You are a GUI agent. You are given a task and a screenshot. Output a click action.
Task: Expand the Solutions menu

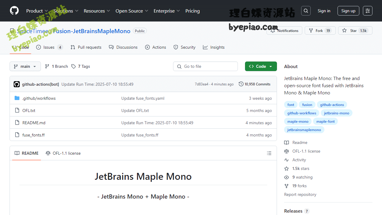(x=66, y=11)
